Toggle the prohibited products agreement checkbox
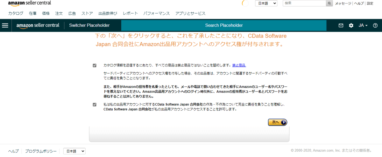This screenshot has height=157, width=382. [x=95, y=65]
